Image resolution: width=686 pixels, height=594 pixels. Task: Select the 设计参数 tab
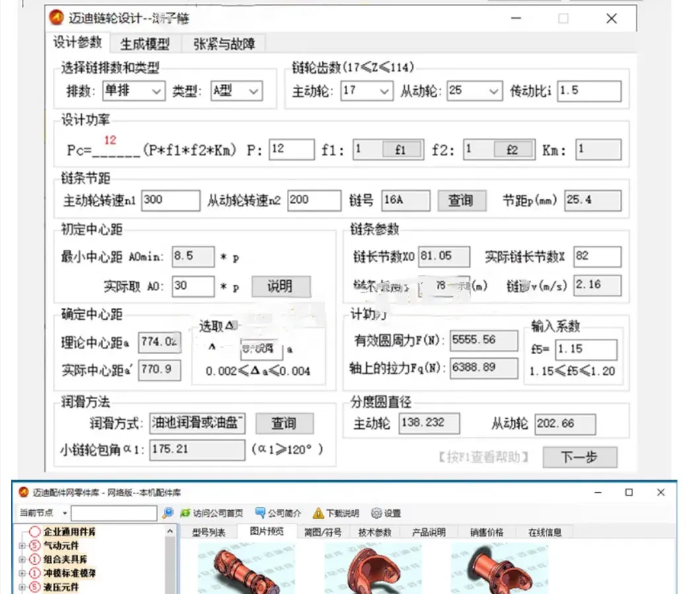[77, 42]
